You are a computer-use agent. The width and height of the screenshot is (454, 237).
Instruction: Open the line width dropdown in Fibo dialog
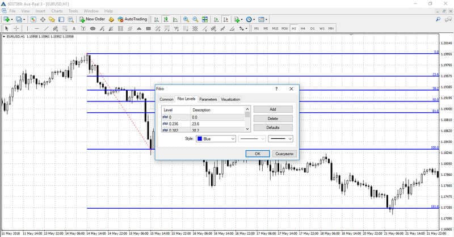pyautogui.click(x=280, y=139)
